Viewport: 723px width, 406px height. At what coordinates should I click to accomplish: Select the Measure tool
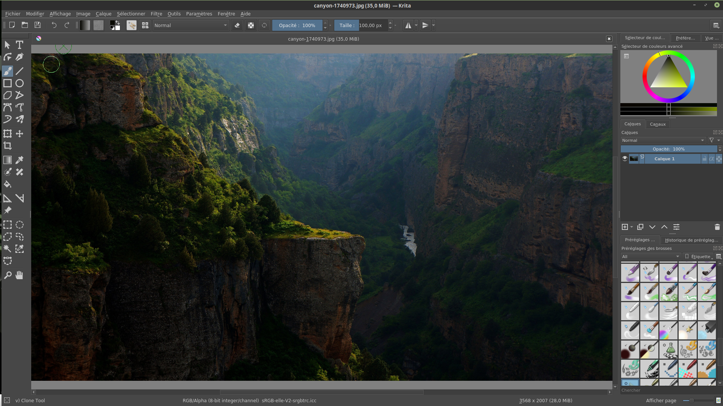click(8, 198)
